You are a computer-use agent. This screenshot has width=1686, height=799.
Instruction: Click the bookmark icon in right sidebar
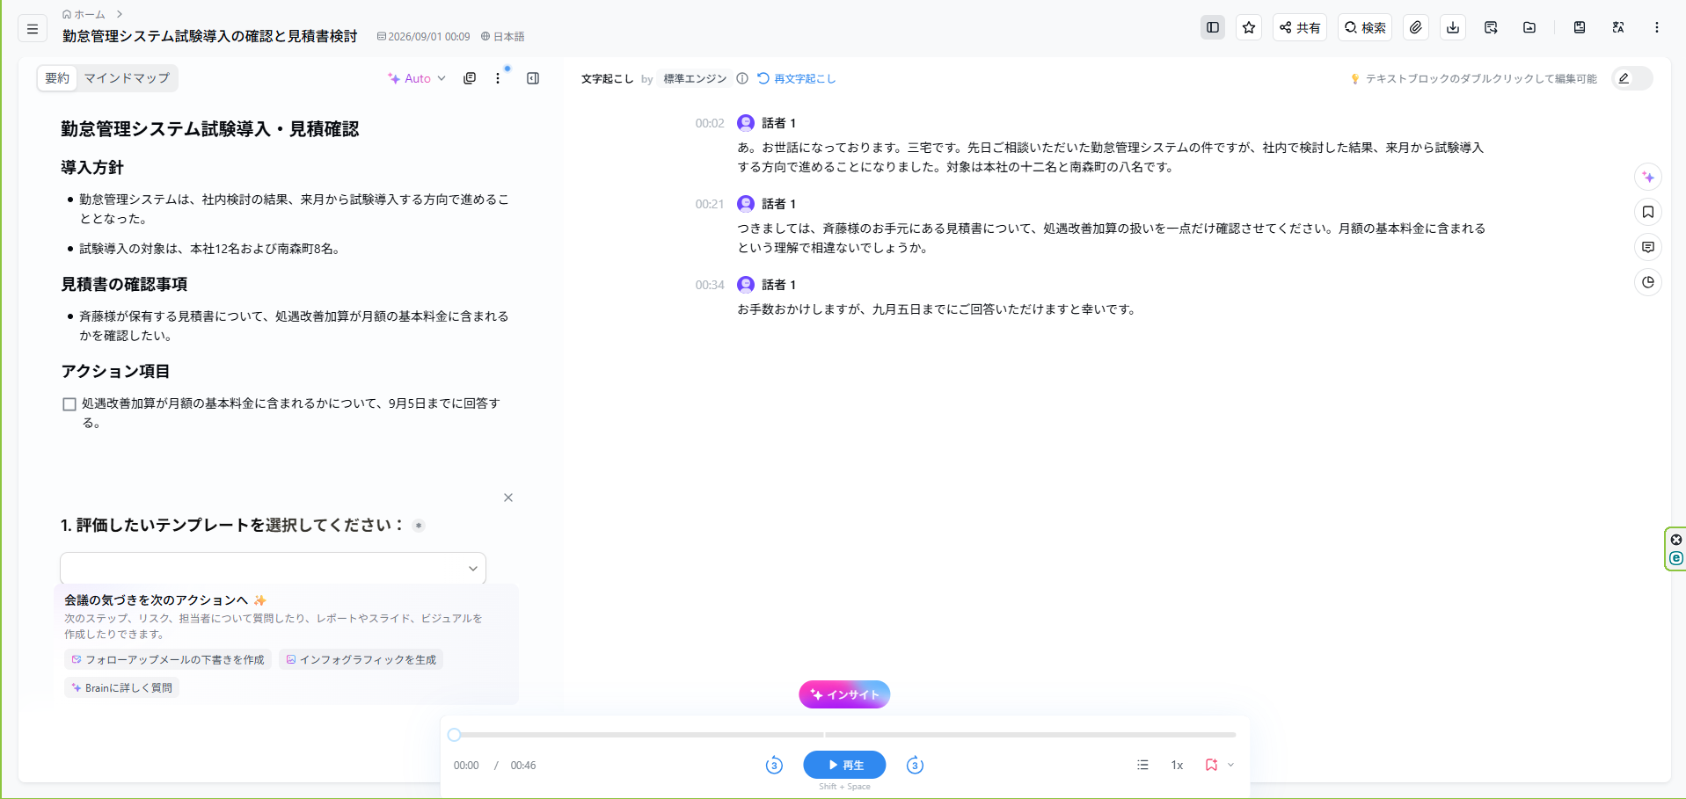(x=1648, y=212)
